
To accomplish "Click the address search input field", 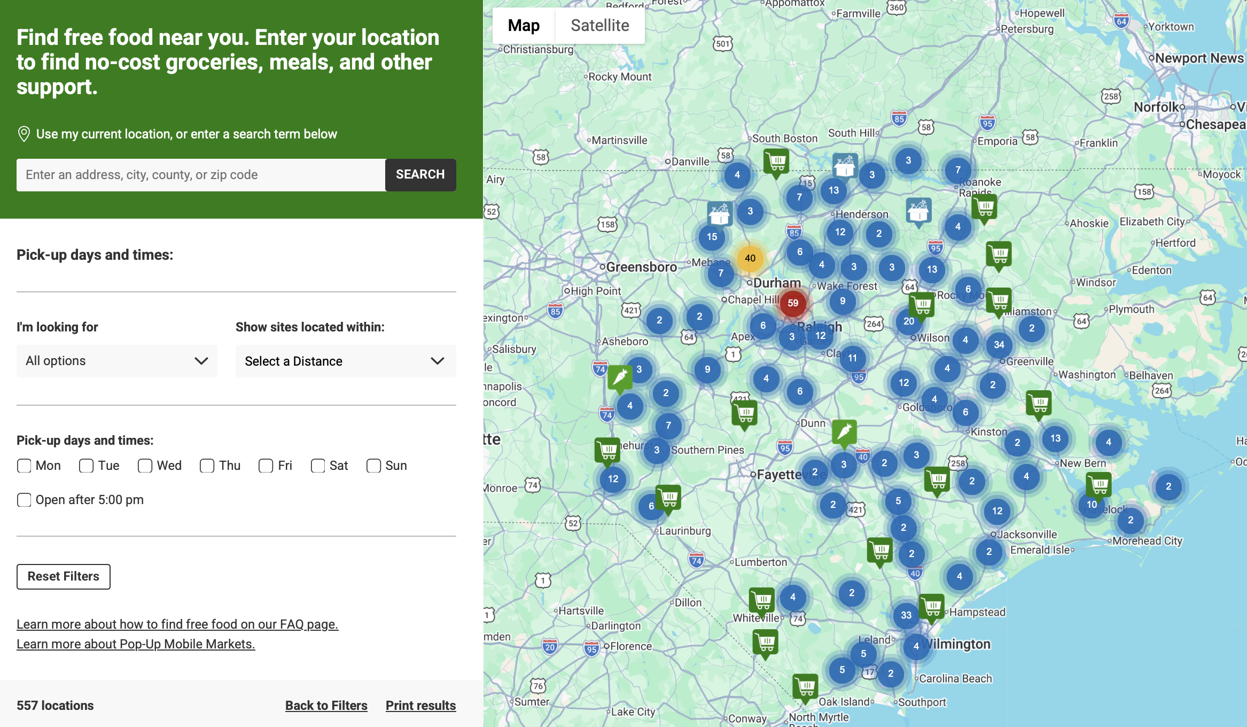I will coord(201,175).
